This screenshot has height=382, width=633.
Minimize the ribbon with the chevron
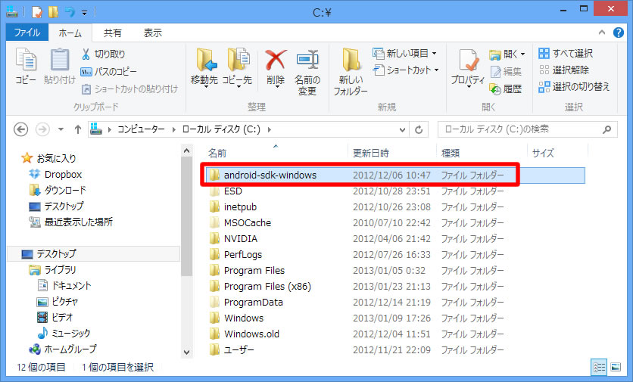[602, 33]
